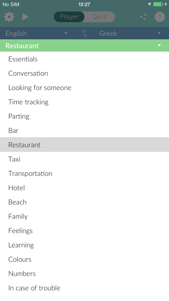
Task: Select the Essentials category
Action: point(23,59)
